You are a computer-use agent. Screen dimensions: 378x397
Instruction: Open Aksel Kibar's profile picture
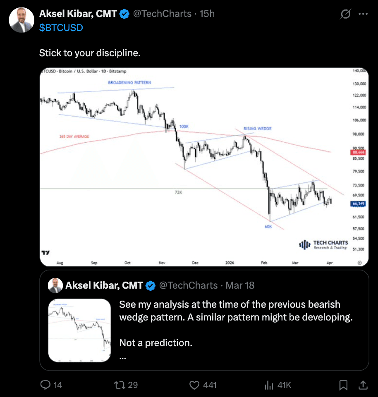point(22,20)
